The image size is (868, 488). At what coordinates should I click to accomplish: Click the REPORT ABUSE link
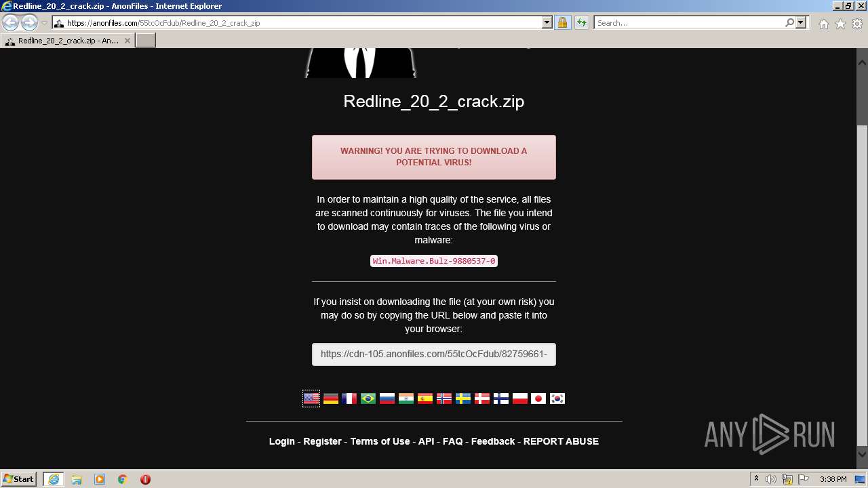tap(561, 441)
